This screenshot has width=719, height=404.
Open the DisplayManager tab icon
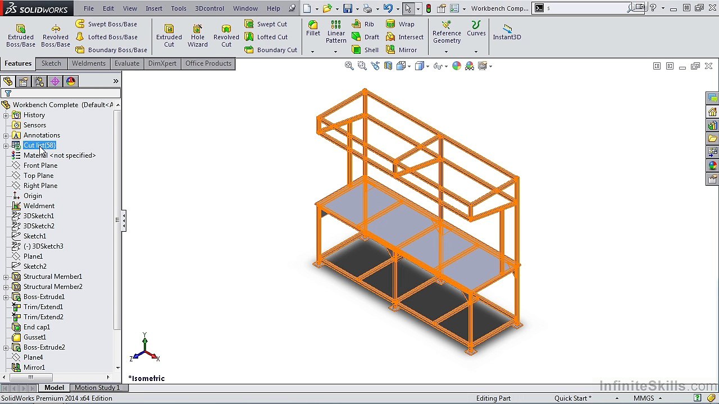click(x=71, y=81)
